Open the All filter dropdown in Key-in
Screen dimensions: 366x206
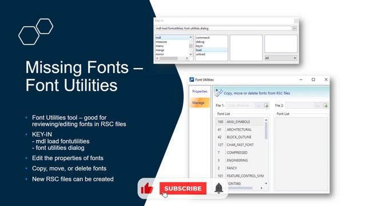(x=281, y=58)
